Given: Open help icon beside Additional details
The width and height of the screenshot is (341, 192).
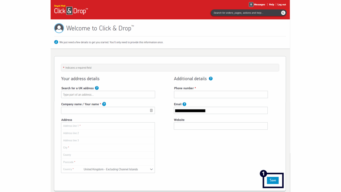Looking at the screenshot, I should point(211,79).
